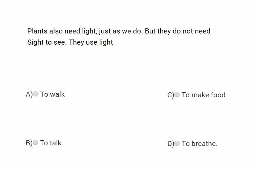
Task: Click the D) option letter label
Action: (x=171, y=144)
